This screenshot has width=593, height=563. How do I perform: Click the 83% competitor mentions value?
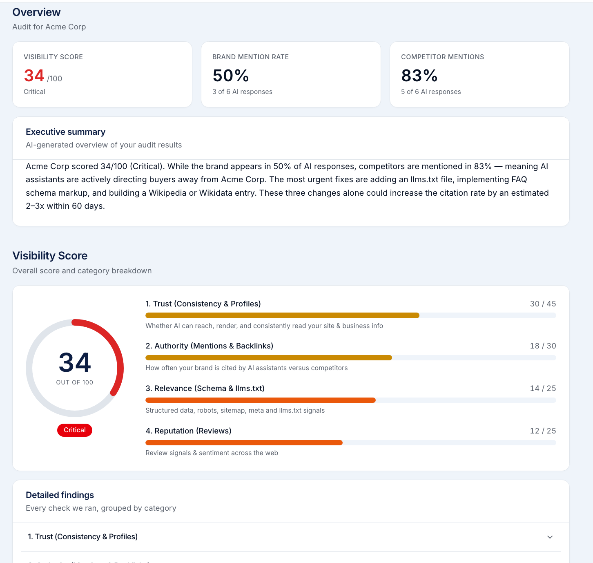[419, 76]
